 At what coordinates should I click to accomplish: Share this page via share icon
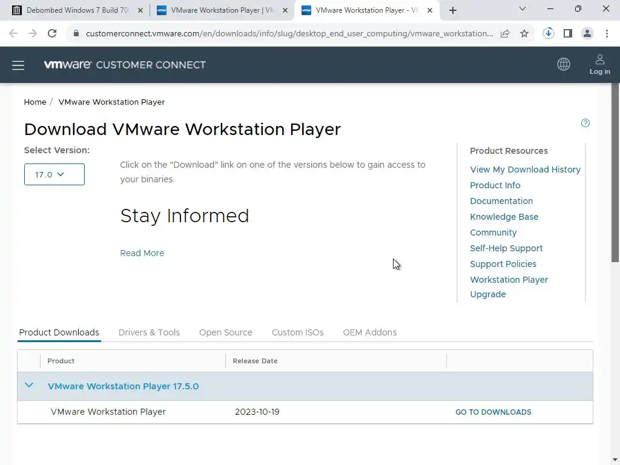pyautogui.click(x=505, y=34)
